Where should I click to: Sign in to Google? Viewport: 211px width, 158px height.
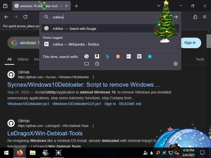click(190, 43)
